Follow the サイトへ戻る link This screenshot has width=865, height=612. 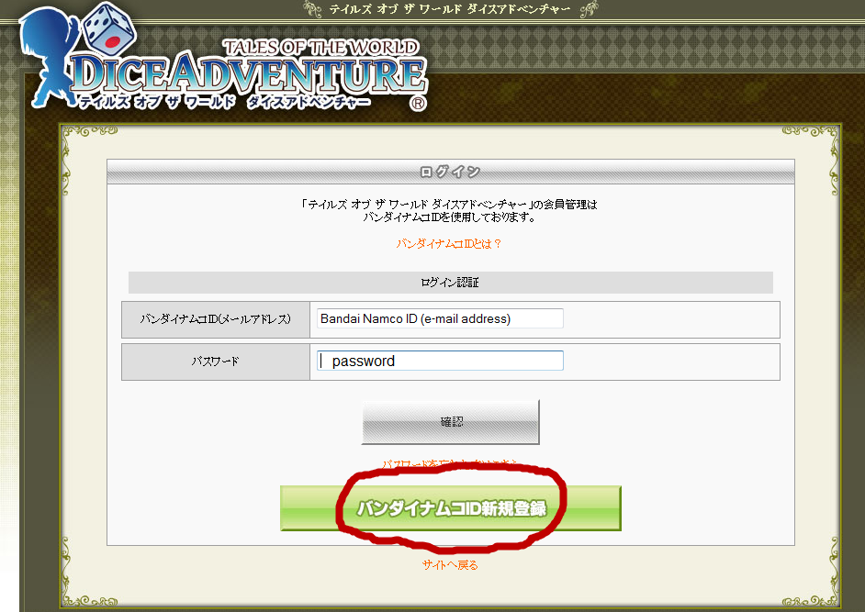(x=450, y=565)
